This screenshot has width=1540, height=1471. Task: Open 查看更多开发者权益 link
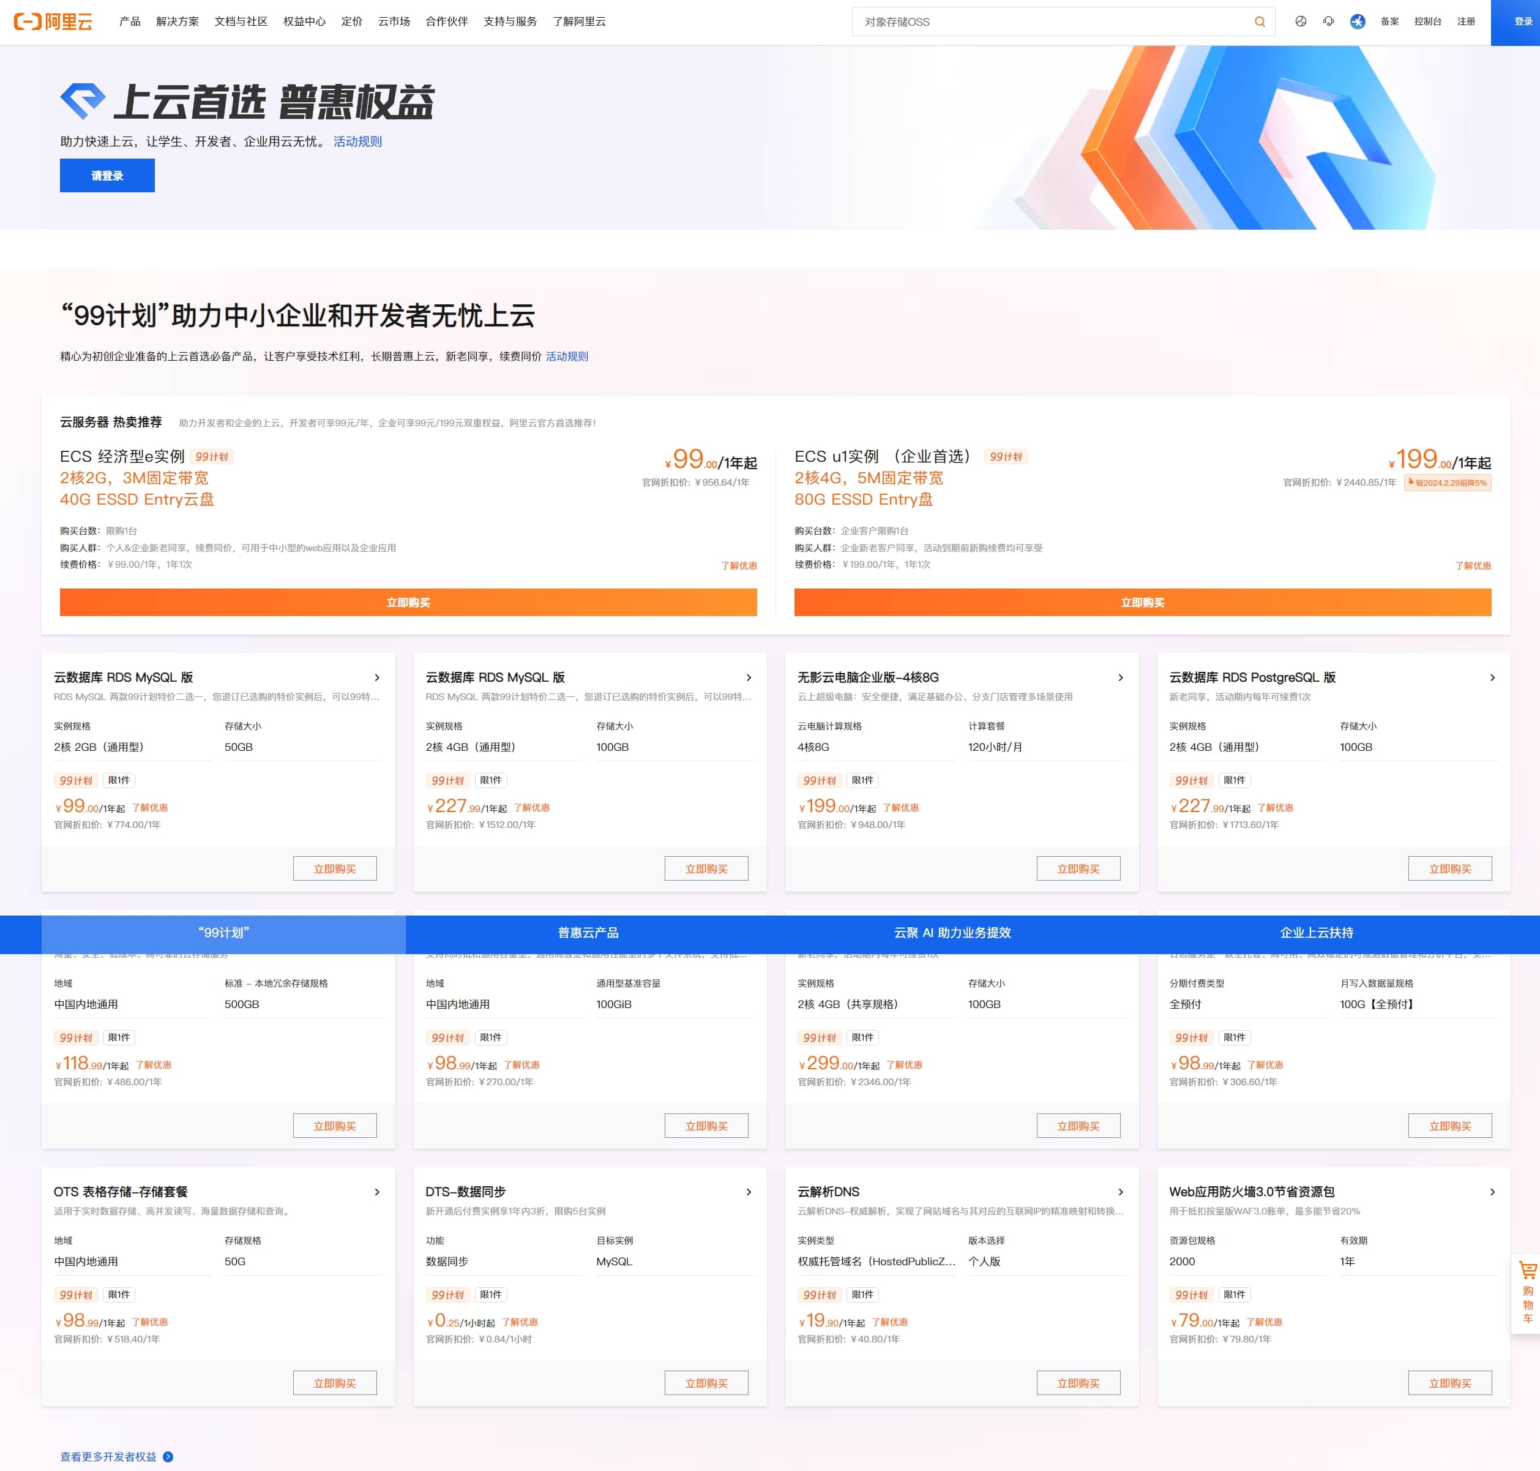(x=108, y=1456)
